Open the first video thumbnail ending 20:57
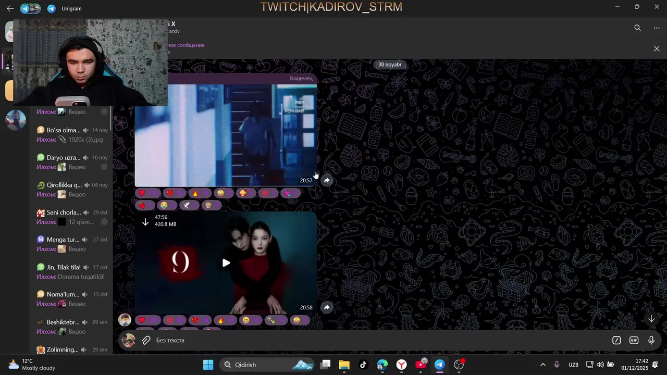The width and height of the screenshot is (667, 375). 226,135
